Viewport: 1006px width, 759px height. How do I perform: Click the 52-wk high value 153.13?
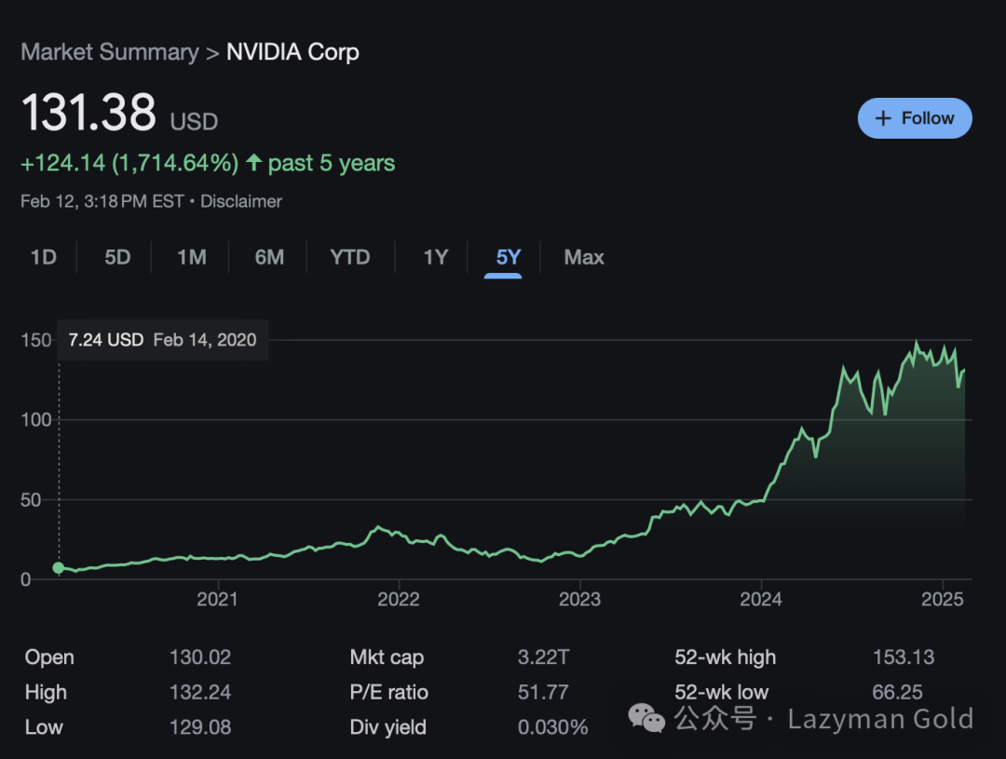(904, 657)
